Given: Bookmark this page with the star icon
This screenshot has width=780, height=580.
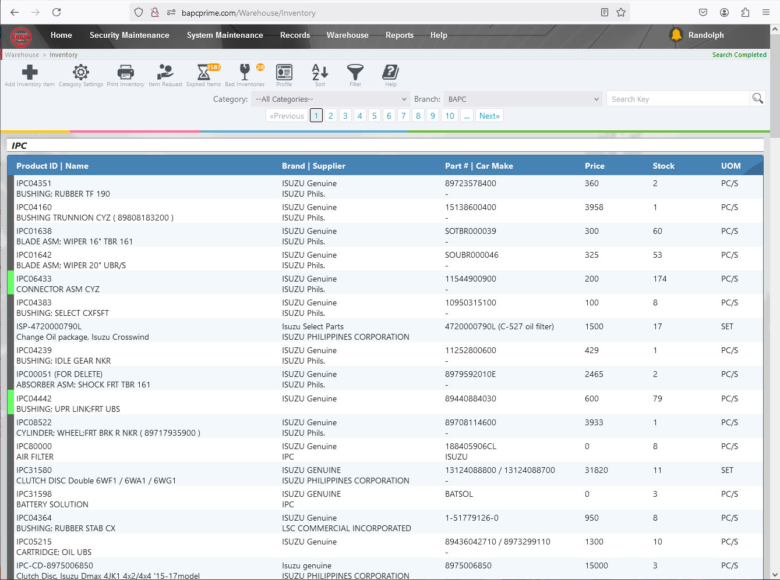Looking at the screenshot, I should coord(621,12).
